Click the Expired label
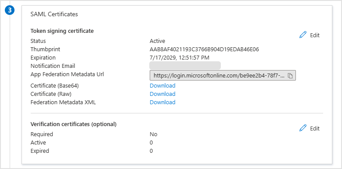 tap(40, 151)
